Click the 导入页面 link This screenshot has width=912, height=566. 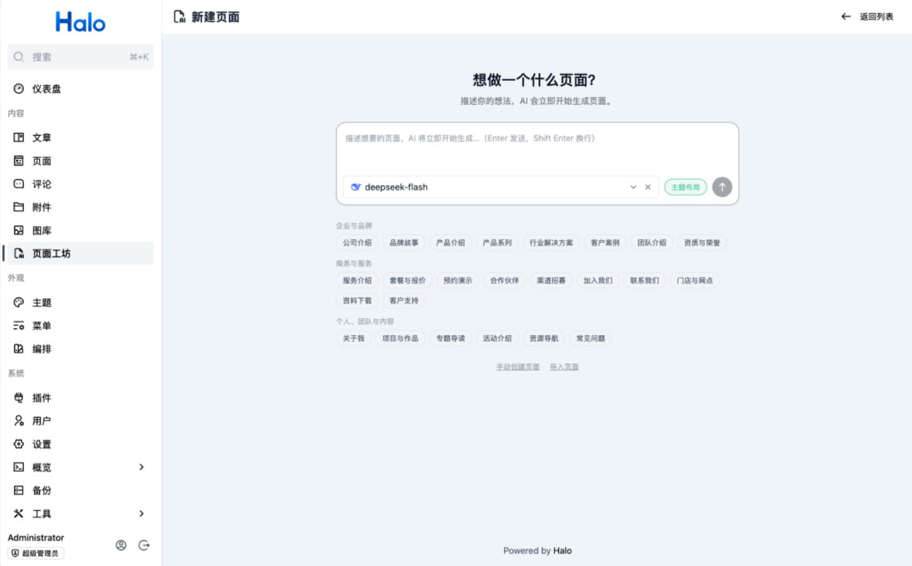click(565, 367)
